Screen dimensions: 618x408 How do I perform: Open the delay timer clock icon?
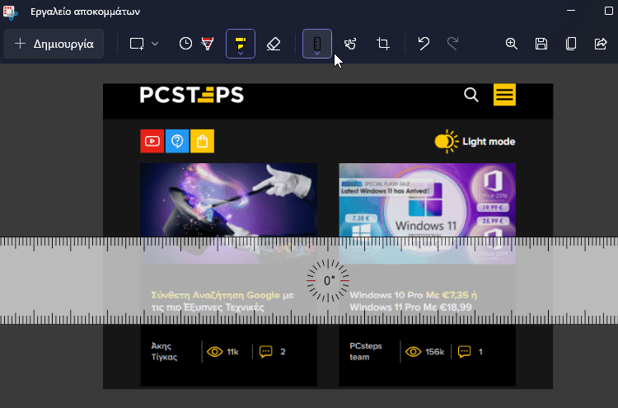tap(185, 44)
